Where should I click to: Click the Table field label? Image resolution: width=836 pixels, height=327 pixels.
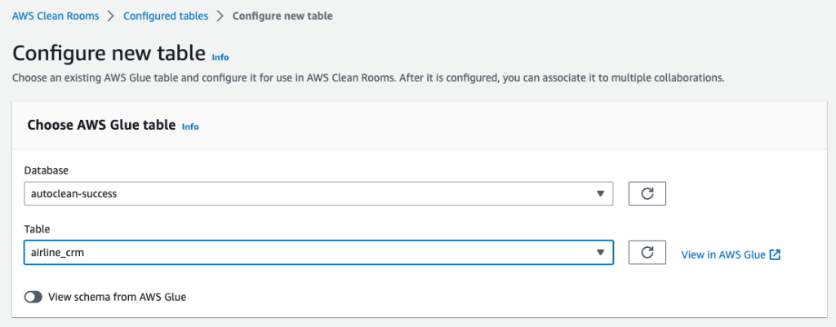pyautogui.click(x=38, y=230)
